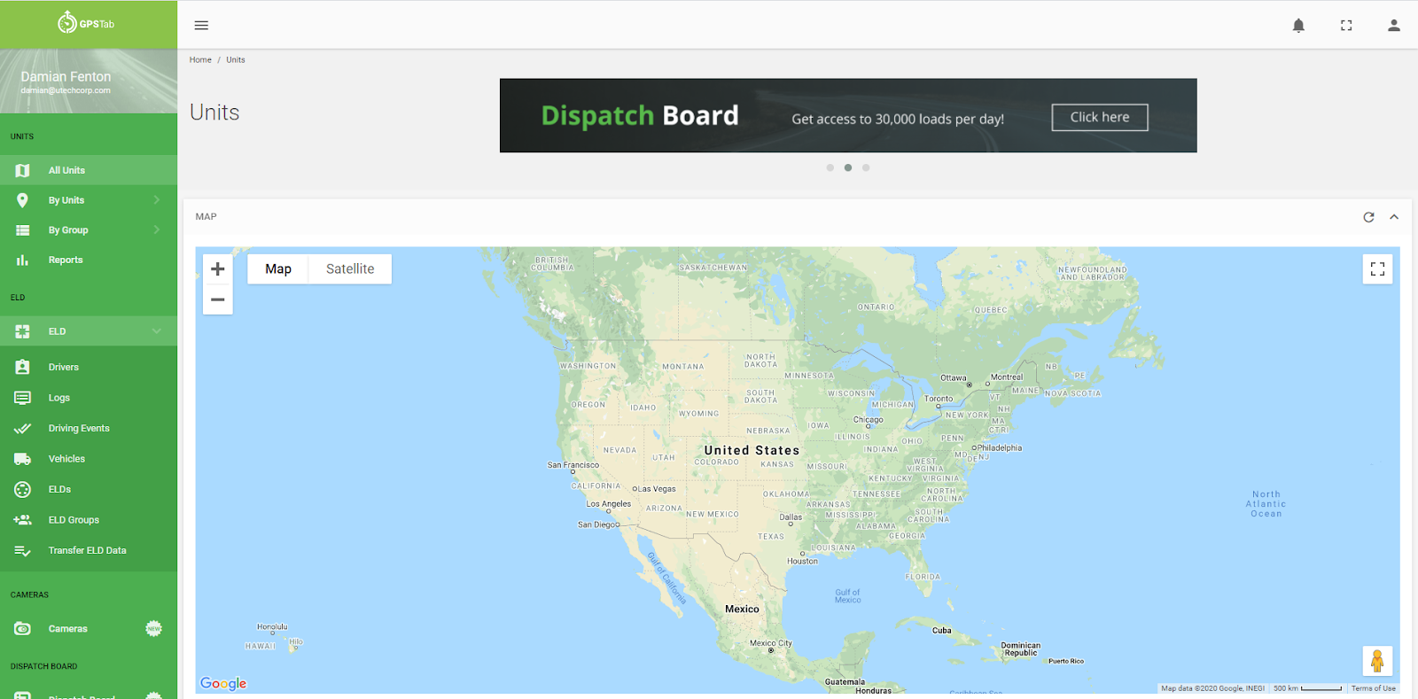Click the ELD section icon
Image resolution: width=1418 pixels, height=699 pixels.
pos(23,331)
